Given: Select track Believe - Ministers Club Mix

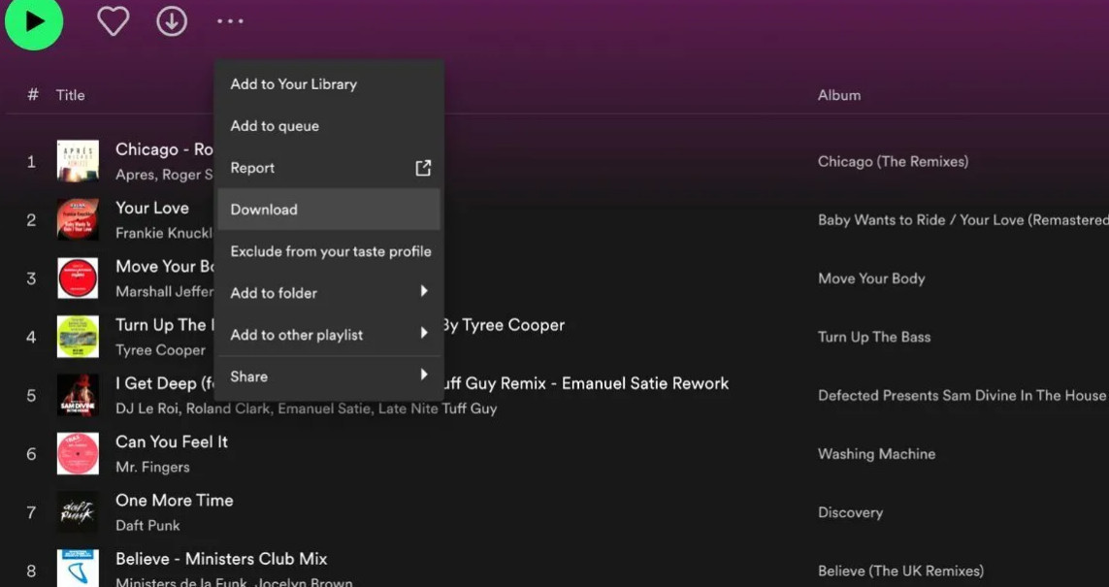Looking at the screenshot, I should click(x=221, y=559).
